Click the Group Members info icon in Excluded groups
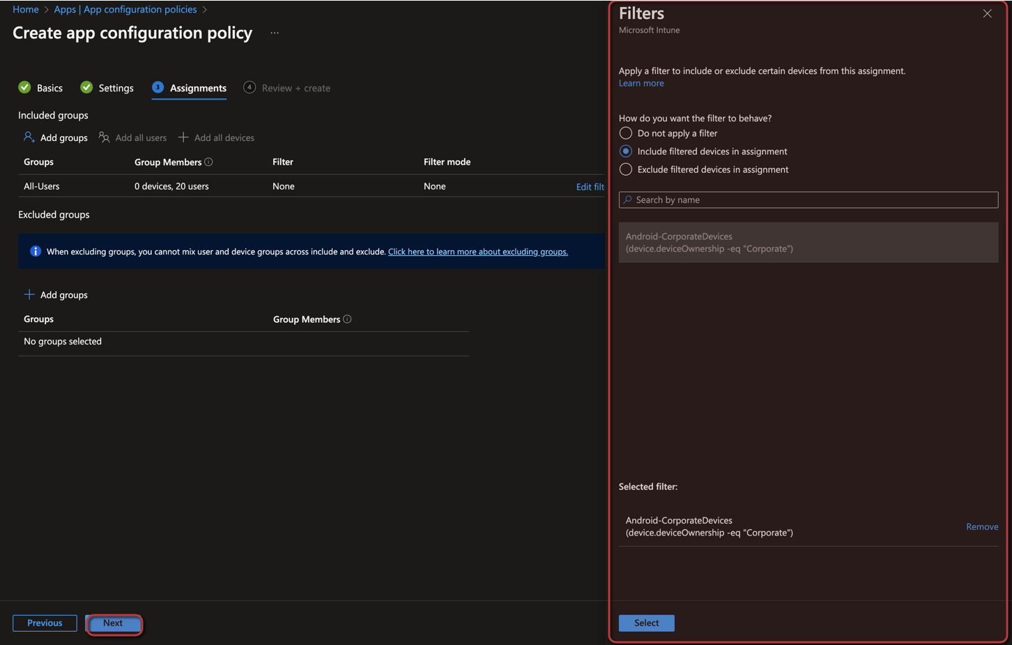This screenshot has width=1012, height=645. (347, 319)
